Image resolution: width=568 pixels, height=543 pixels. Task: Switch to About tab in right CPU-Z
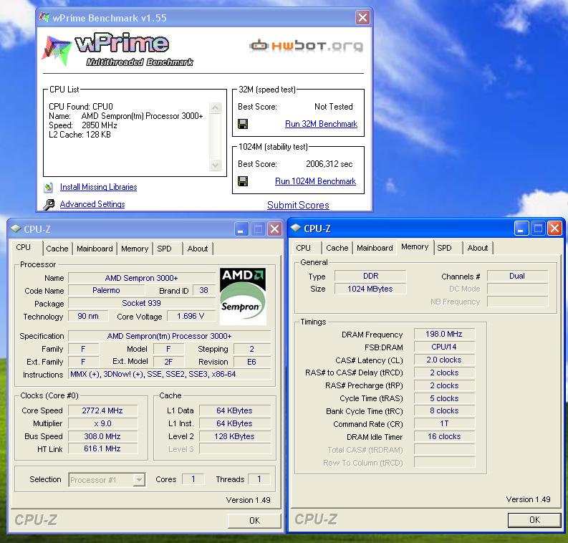[x=478, y=248]
